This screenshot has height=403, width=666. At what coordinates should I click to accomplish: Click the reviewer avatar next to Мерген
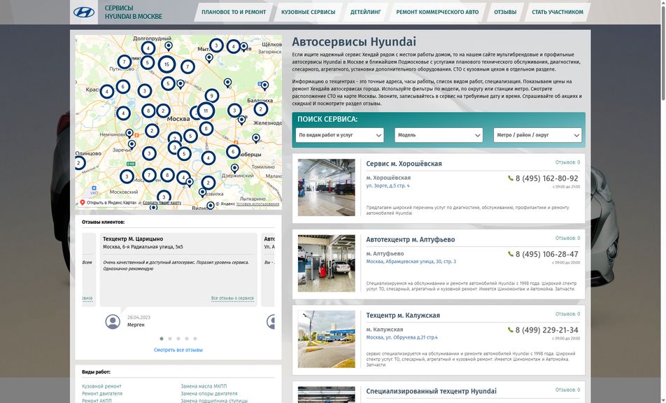[113, 321]
